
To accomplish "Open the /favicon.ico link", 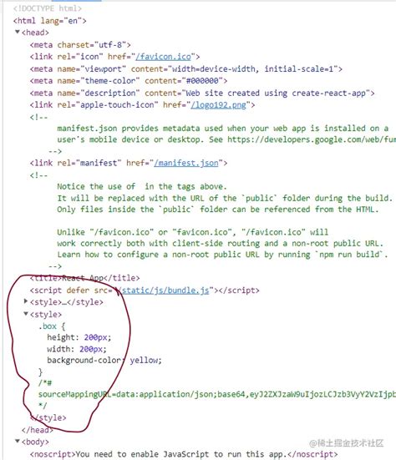I will 163,56.
